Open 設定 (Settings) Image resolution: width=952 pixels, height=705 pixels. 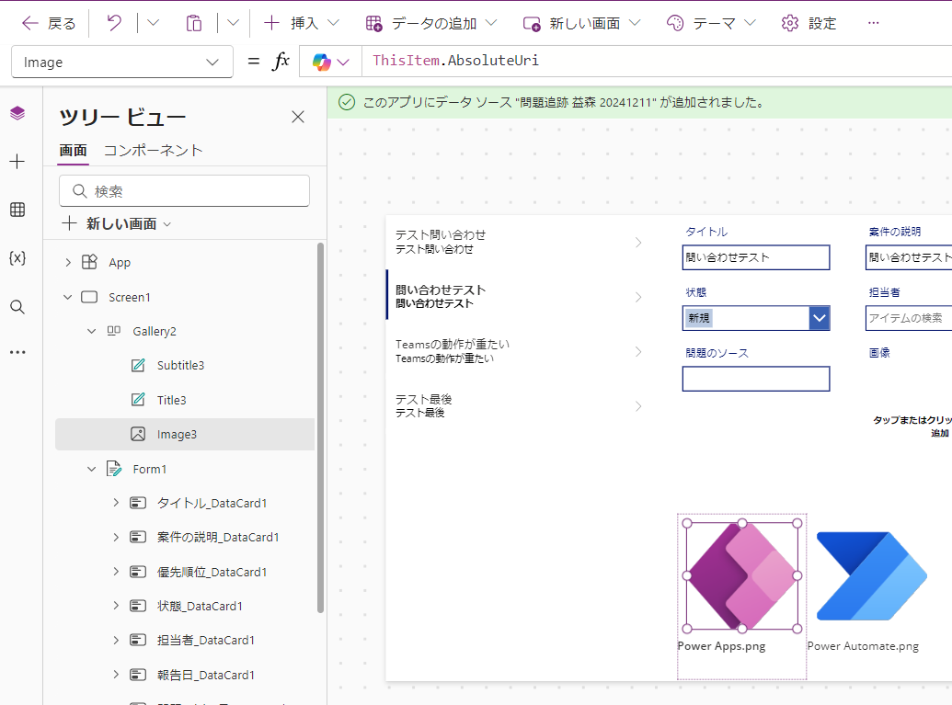(x=809, y=24)
